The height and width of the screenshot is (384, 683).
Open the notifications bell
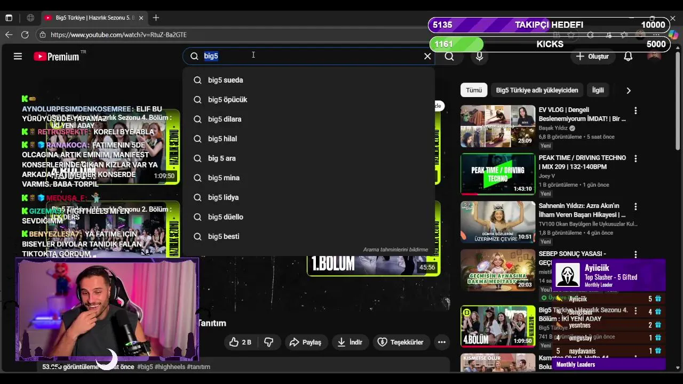(x=628, y=56)
